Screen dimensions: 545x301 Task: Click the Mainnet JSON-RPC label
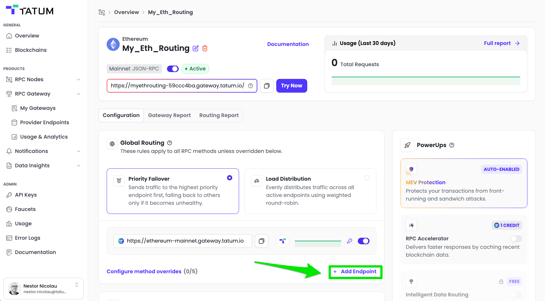[x=134, y=69]
